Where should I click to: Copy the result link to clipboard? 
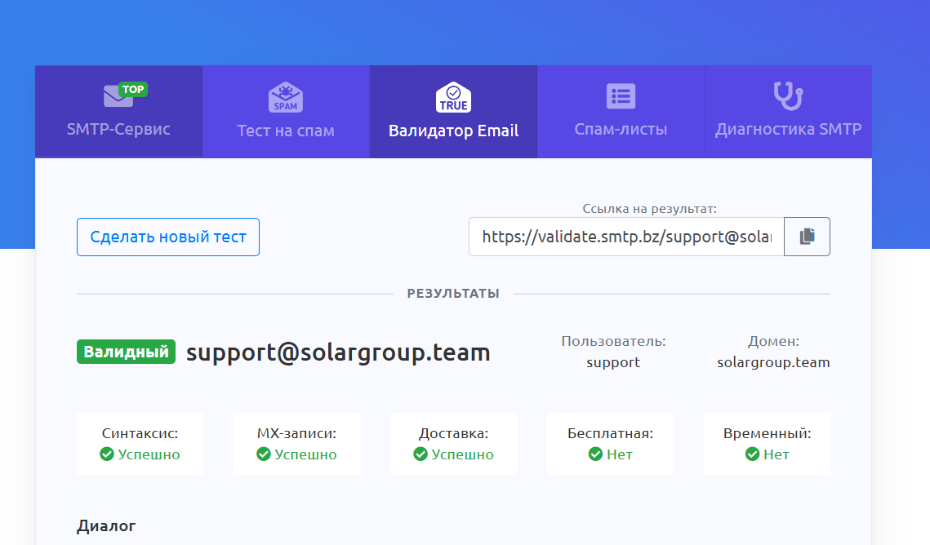807,237
